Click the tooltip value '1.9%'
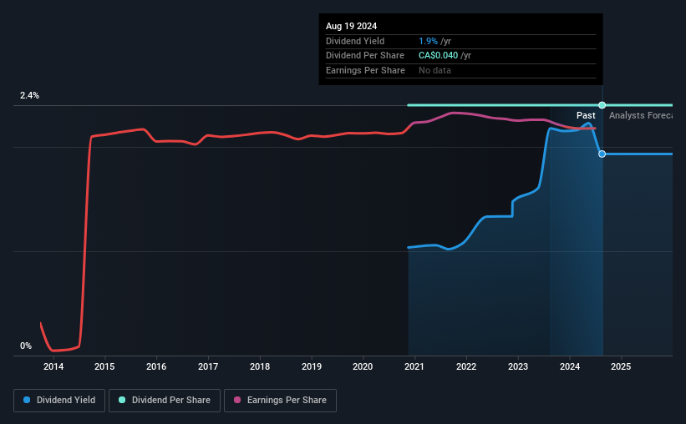Viewport: 686px width, 424px height. [428, 41]
